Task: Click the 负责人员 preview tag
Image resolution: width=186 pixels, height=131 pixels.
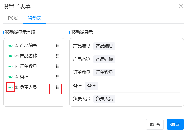Action: (x=104, y=99)
